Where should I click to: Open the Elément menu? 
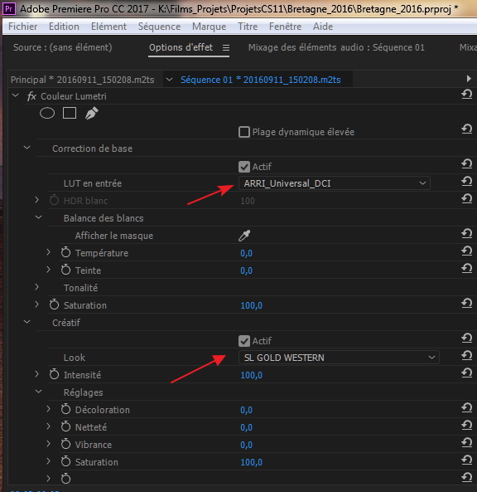pyautogui.click(x=108, y=27)
